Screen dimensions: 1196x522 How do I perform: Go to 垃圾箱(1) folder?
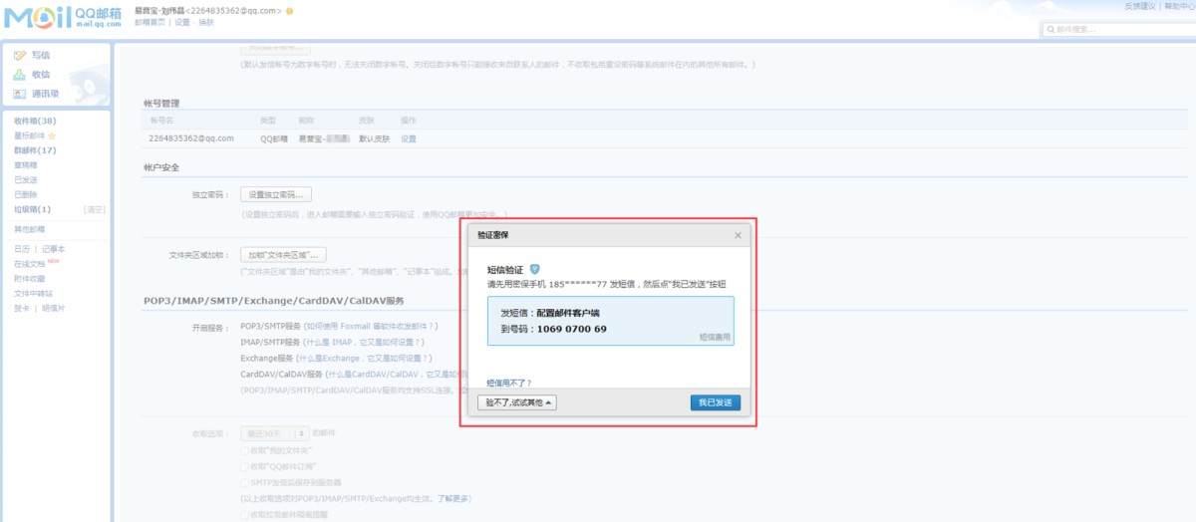(32, 209)
